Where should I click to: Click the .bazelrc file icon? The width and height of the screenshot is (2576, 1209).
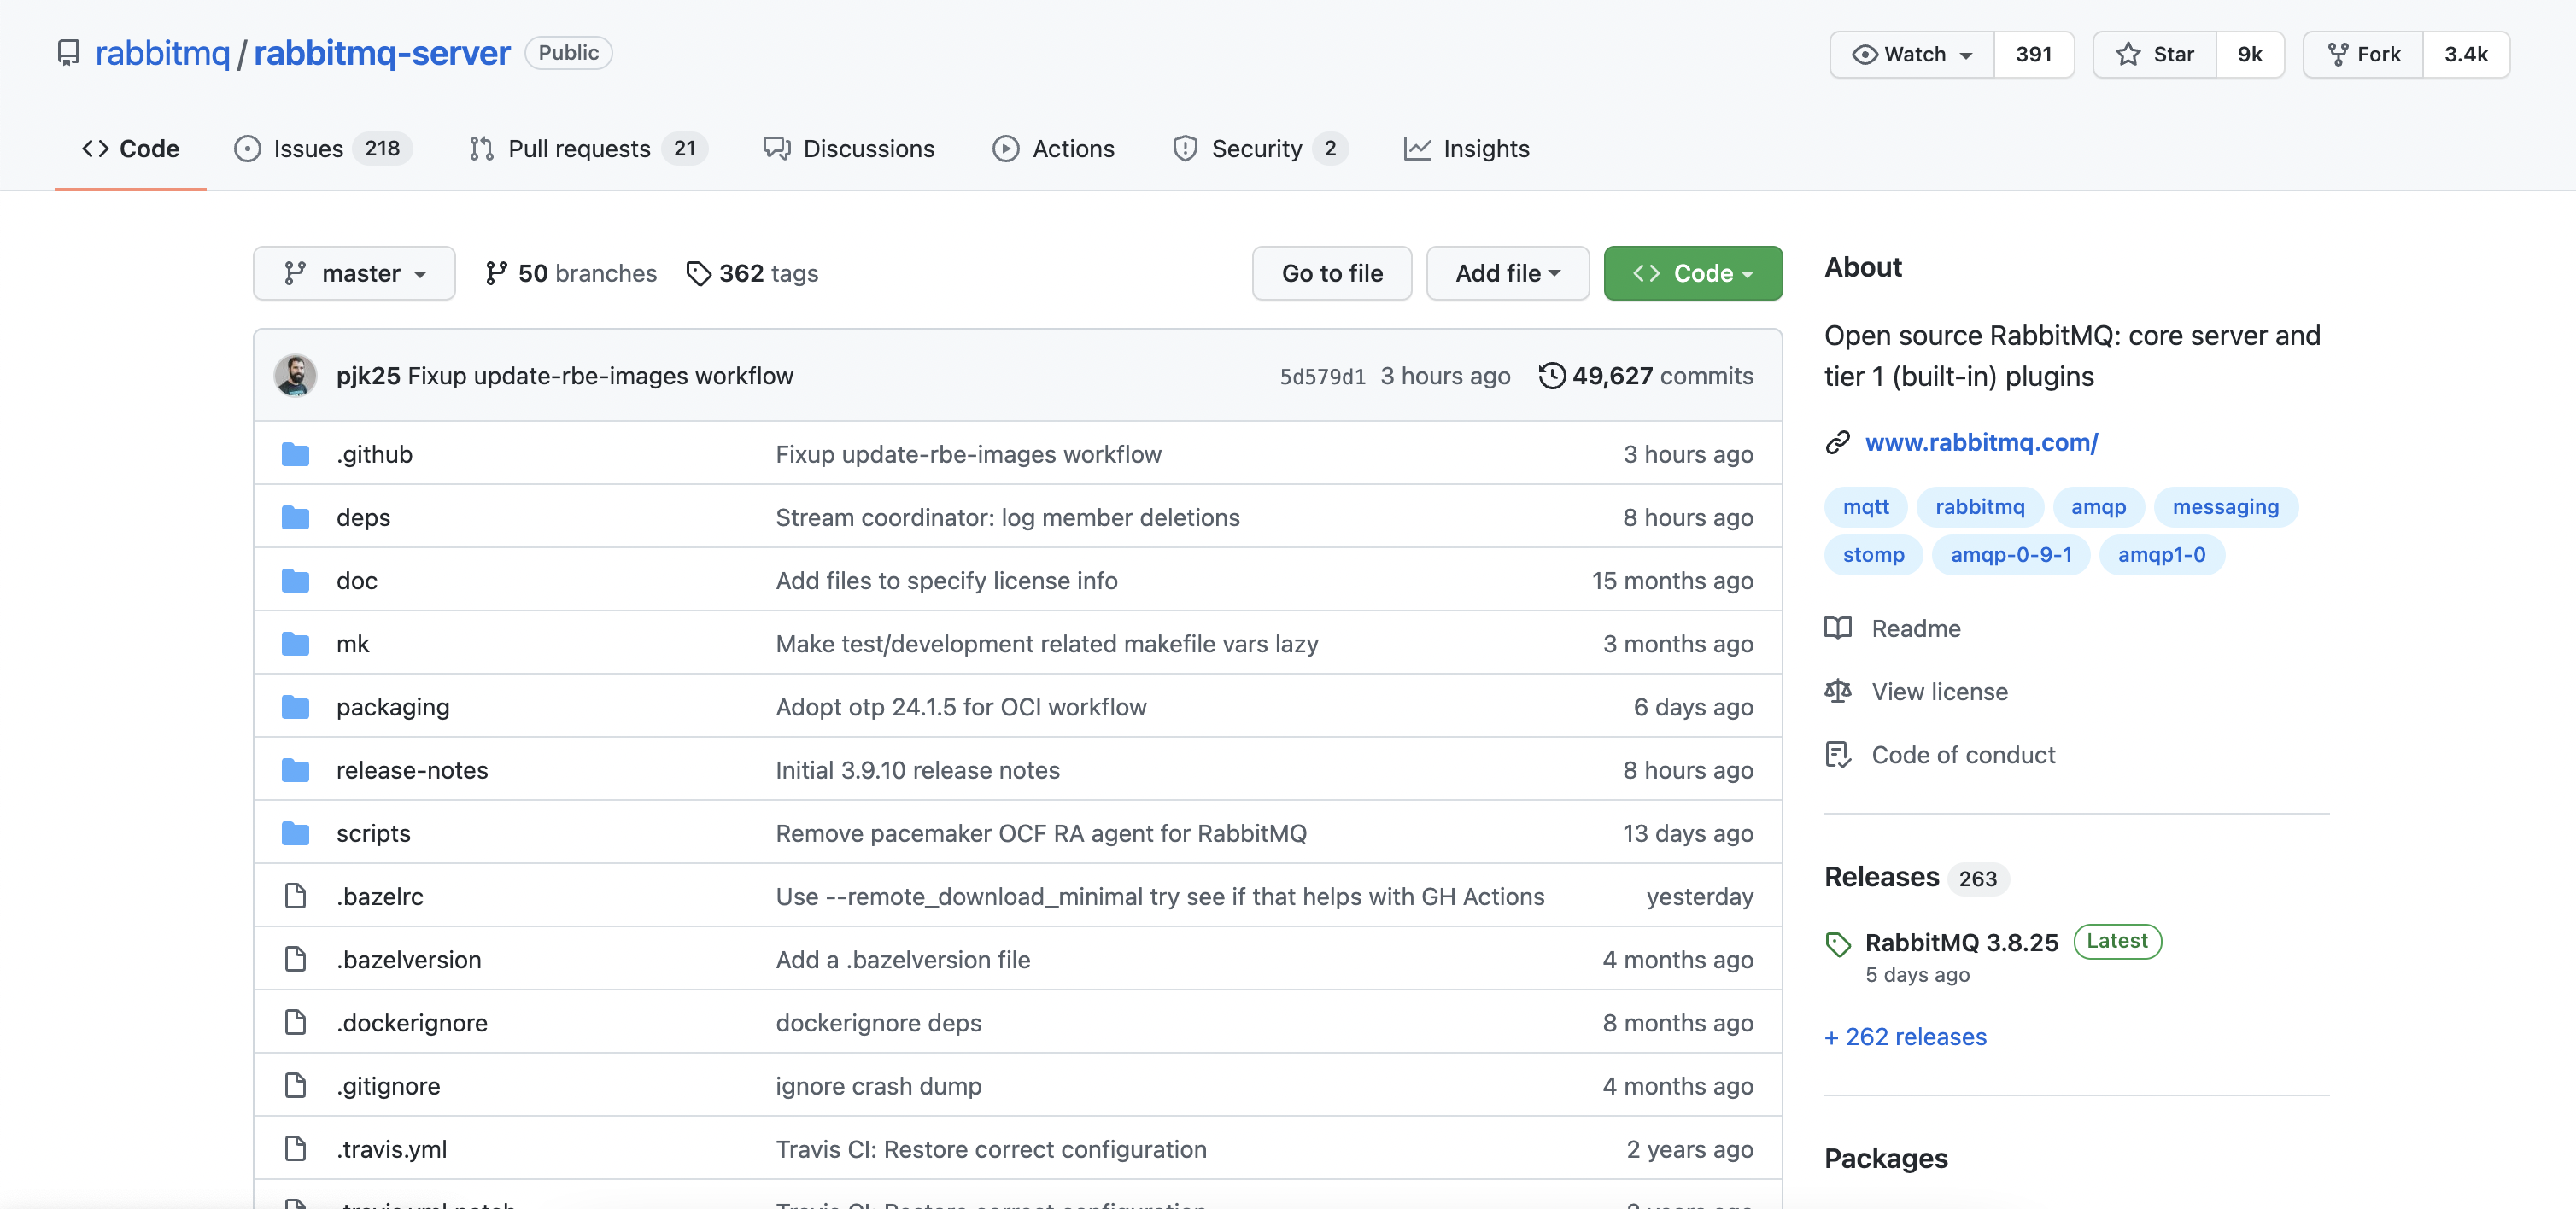[295, 896]
